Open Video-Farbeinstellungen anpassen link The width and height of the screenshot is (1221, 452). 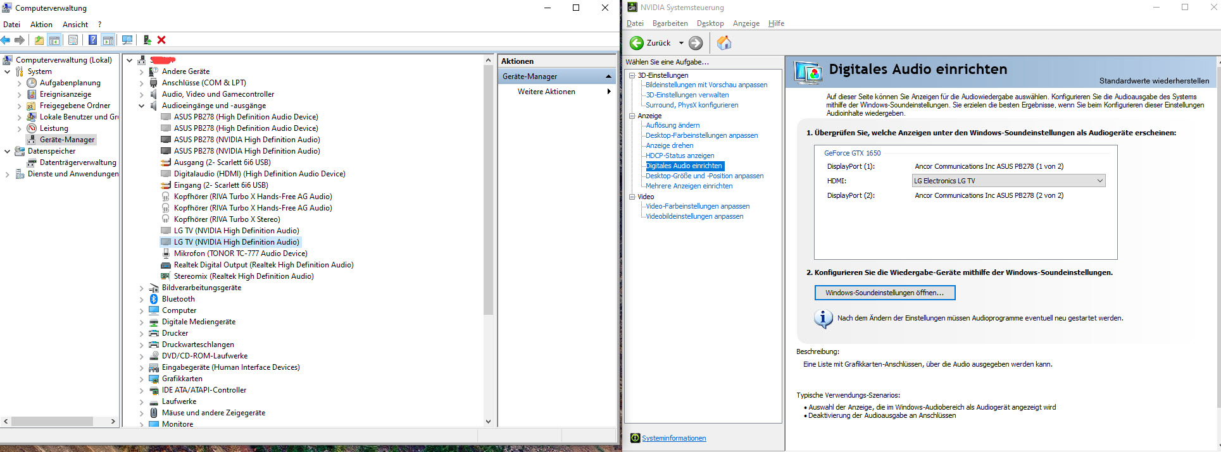click(698, 206)
